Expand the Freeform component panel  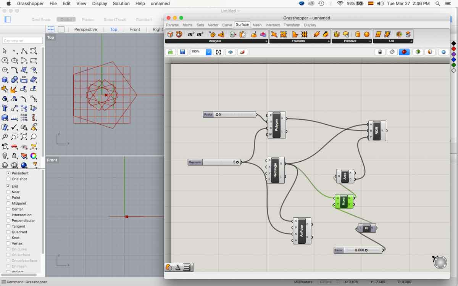(x=328, y=41)
